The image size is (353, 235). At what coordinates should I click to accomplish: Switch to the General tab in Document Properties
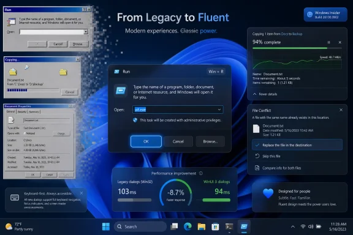[x=10, y=111]
